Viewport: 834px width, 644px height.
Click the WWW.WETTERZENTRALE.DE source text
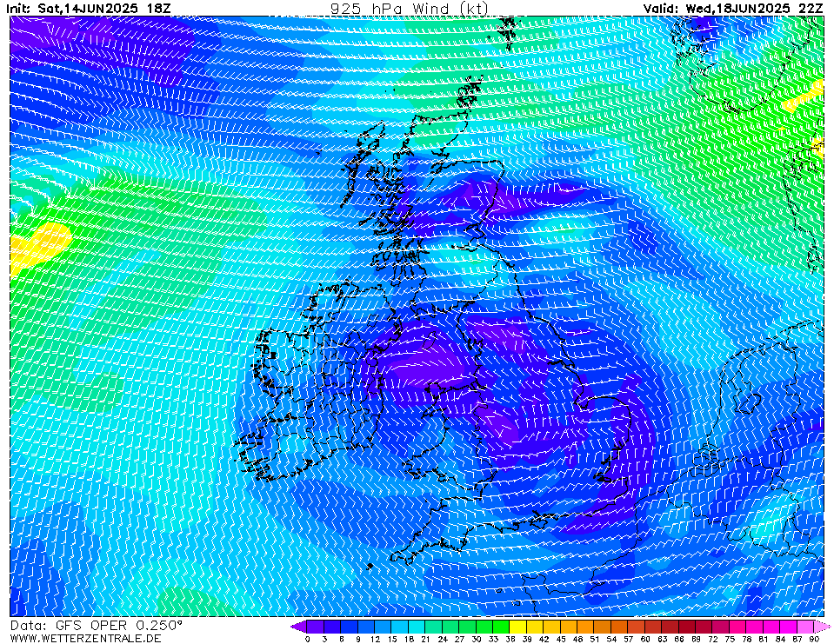tap(85, 638)
